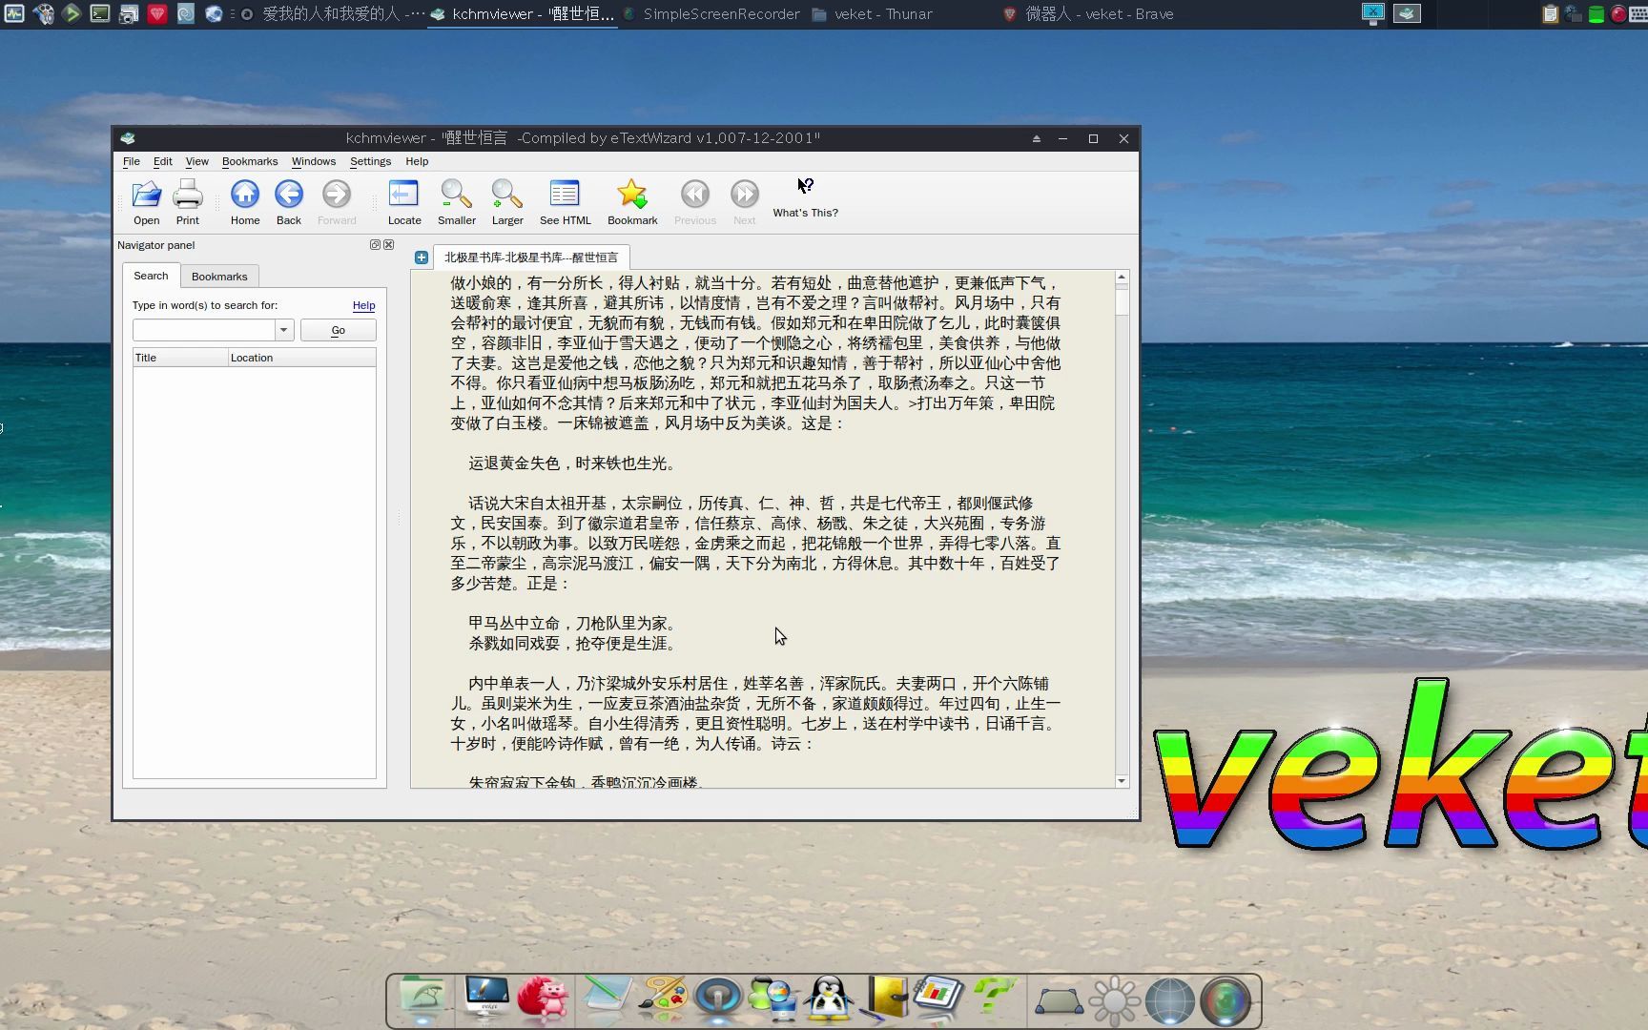Screen dimensions: 1648x1030
Task: Switch to the Search tab in Navigator
Action: pos(151,276)
